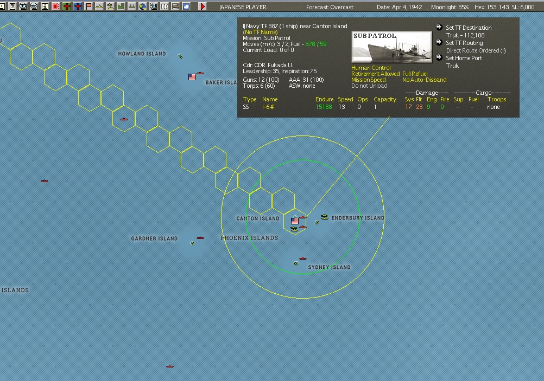Click Sydney Island base dot
Viewport: 544px width, 381px height.
tap(295, 263)
